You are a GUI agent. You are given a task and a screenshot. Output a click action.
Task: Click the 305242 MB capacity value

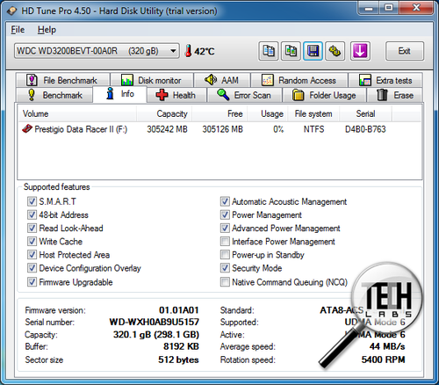coord(167,129)
